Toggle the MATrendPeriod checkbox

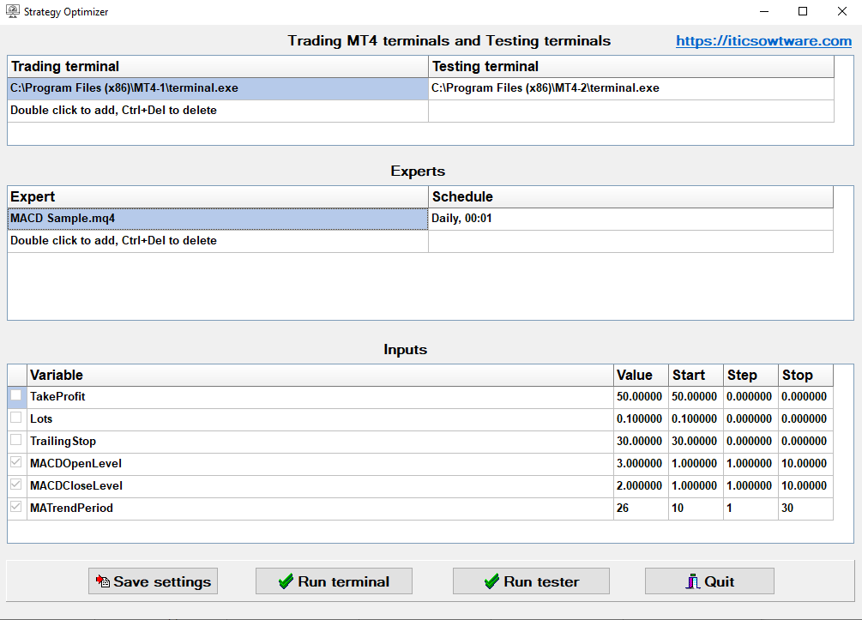click(x=16, y=508)
